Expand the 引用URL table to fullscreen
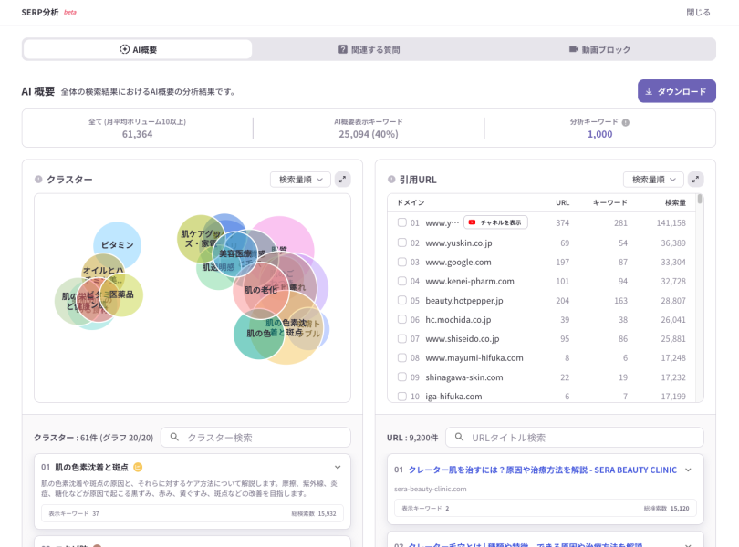The width and height of the screenshot is (739, 547). pos(695,180)
